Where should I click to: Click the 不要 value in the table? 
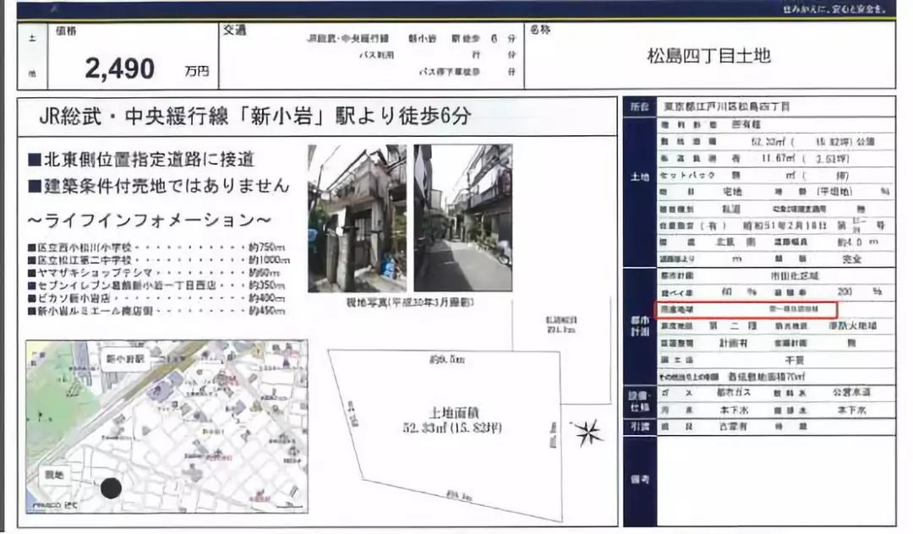tap(794, 360)
